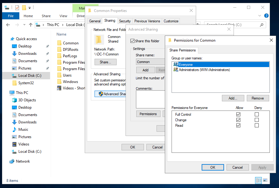Check the Deny box for Read permission
Image resolution: width=279 pixels, height=188 pixels.
point(257,126)
